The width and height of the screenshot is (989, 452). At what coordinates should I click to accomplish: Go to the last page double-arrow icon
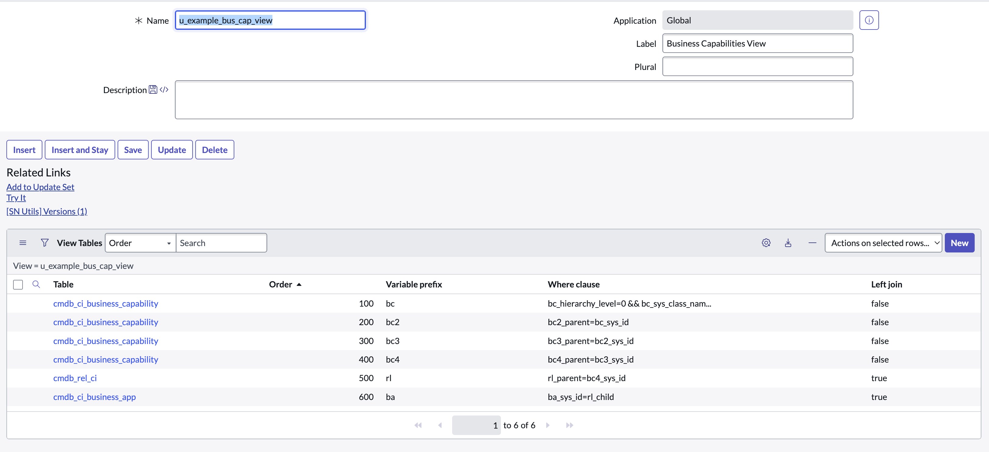point(569,425)
